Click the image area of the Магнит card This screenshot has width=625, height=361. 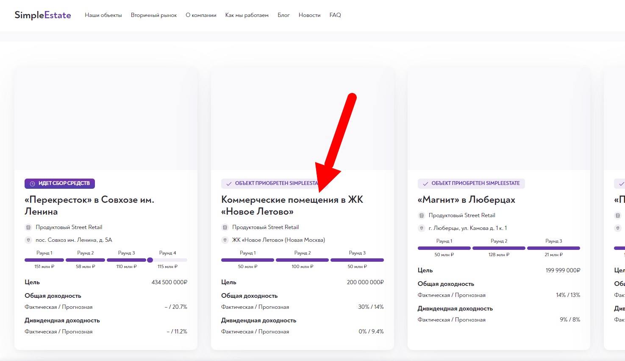pyautogui.click(x=499, y=119)
